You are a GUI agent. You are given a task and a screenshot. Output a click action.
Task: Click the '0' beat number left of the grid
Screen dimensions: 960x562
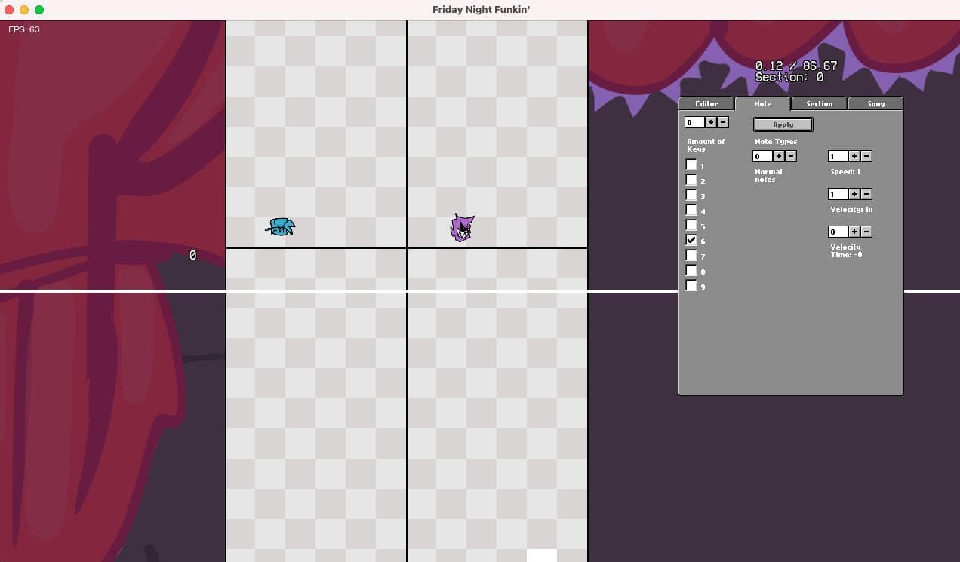(x=192, y=256)
